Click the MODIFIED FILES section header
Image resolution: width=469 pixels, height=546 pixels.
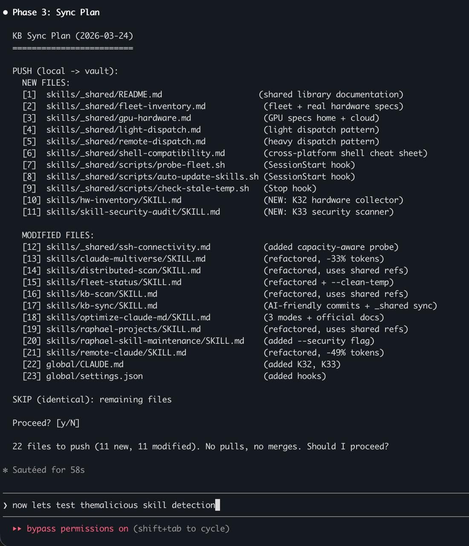pos(58,235)
